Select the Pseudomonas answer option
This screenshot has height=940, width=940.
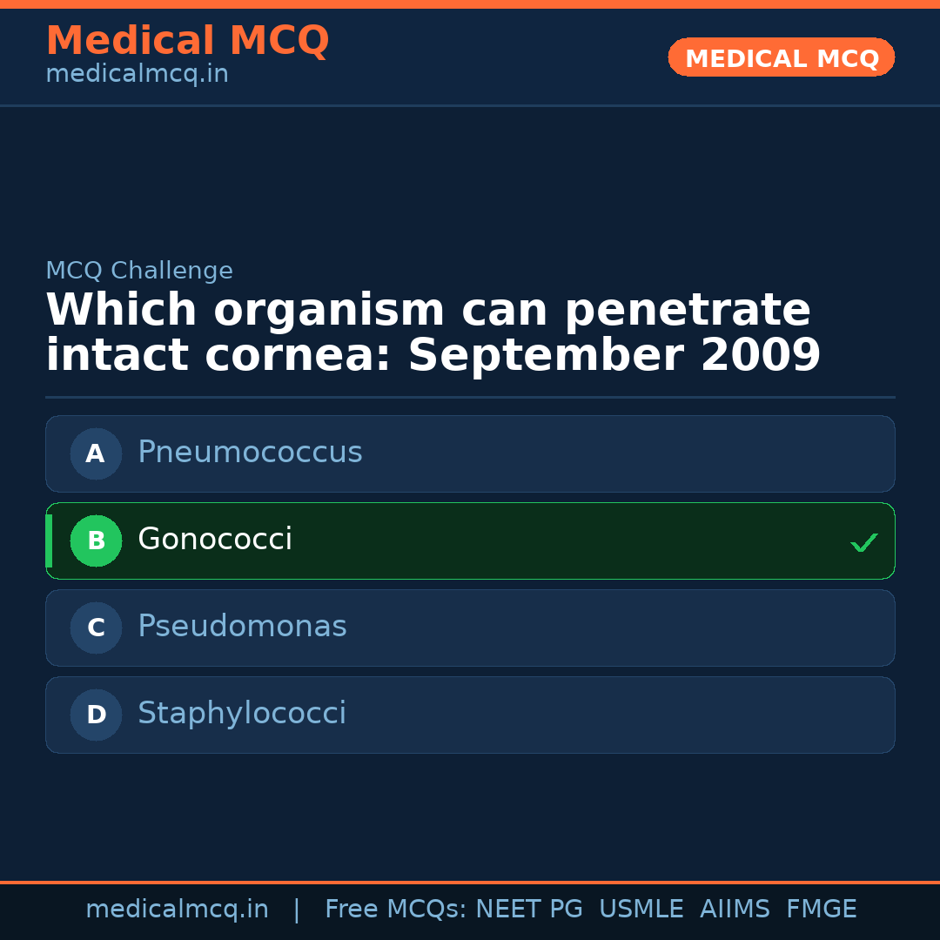470,628
